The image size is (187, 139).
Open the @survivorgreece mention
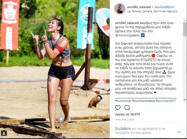pos(127,35)
